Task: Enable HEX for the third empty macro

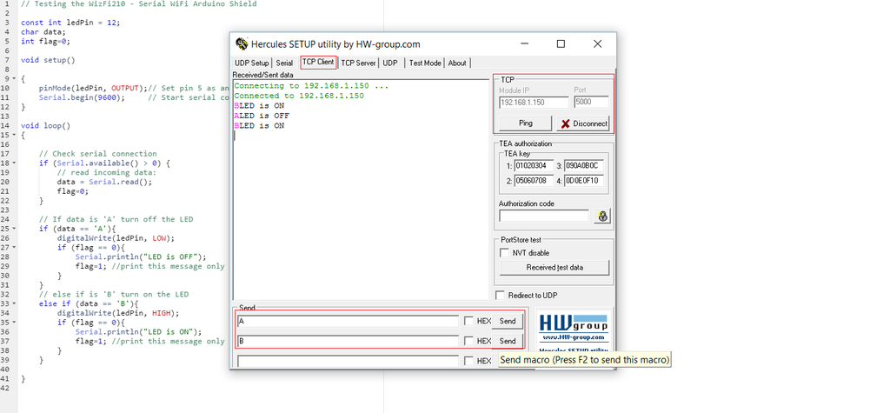Action: (x=468, y=361)
